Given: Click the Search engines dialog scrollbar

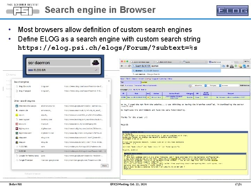Looking at the screenshot, I should pyautogui.click(x=110, y=111).
